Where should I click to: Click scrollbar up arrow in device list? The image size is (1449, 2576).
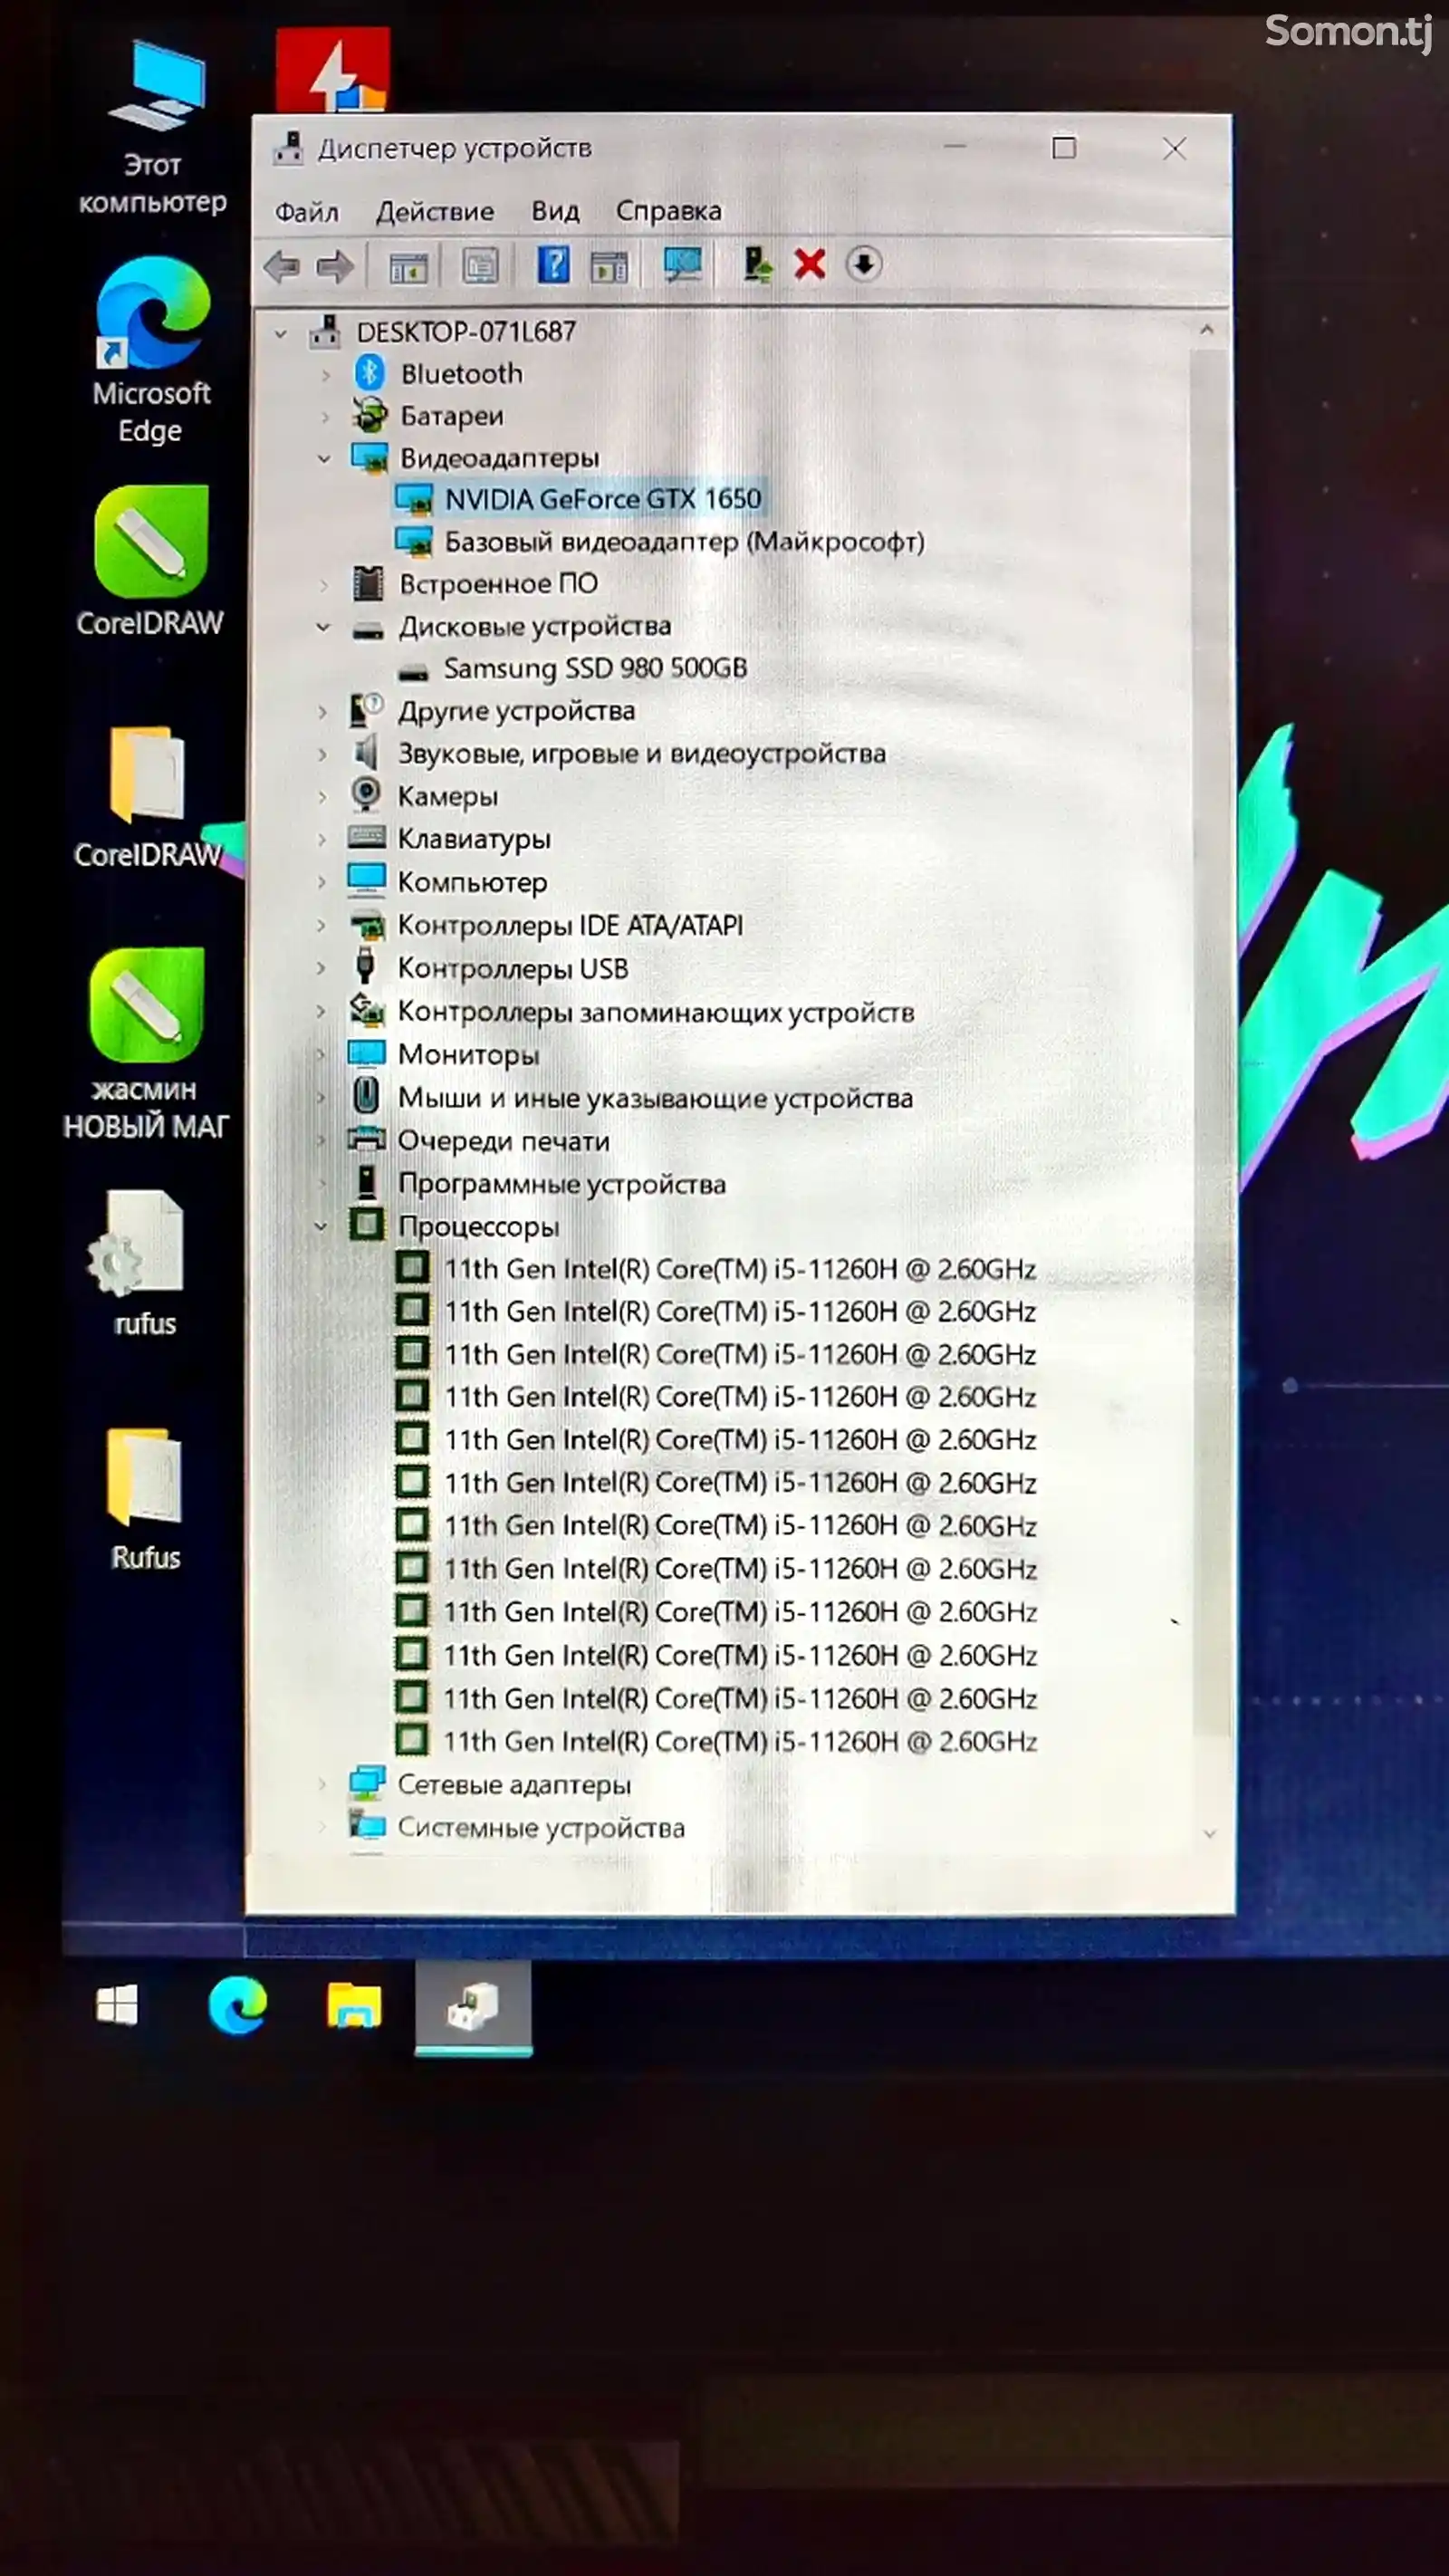tap(1207, 329)
